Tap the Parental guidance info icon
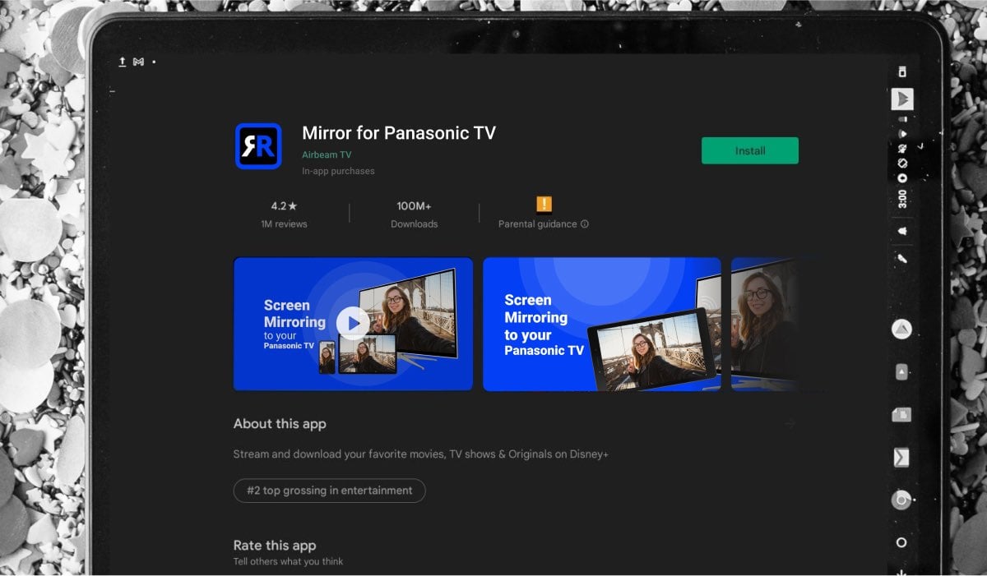The image size is (987, 576). point(585,224)
